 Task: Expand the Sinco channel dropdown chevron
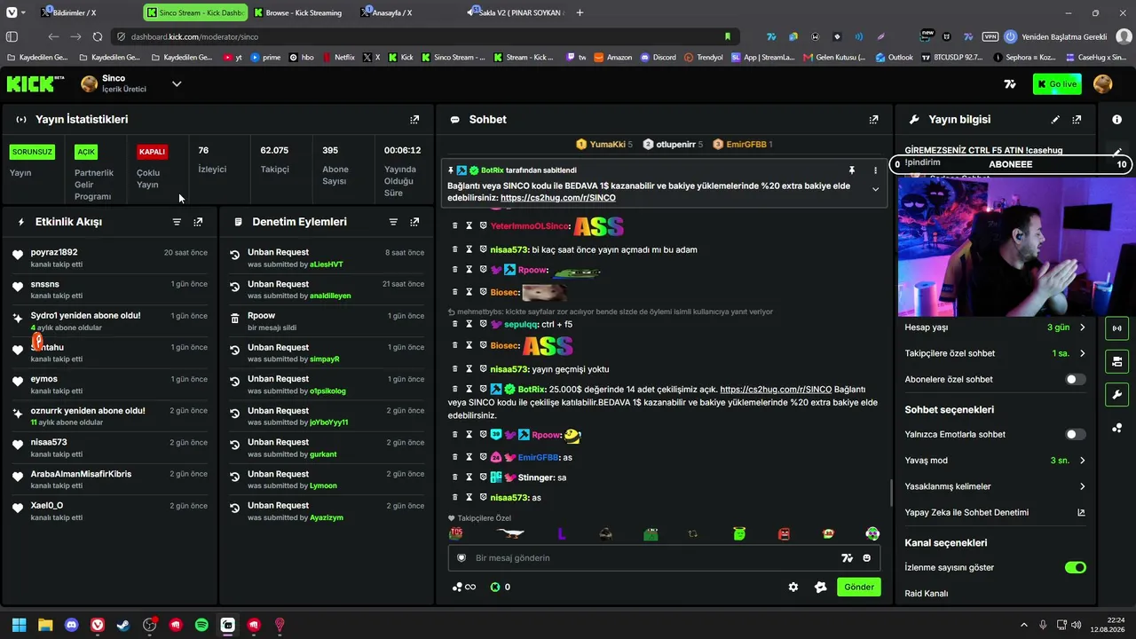(x=177, y=84)
